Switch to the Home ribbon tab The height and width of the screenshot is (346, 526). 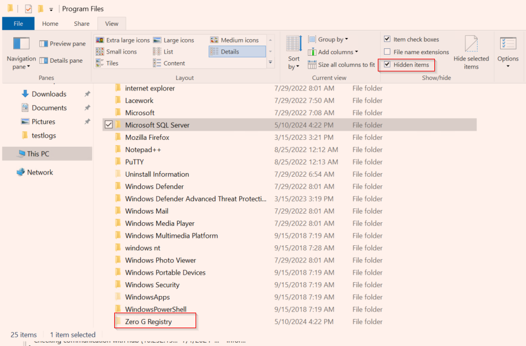[50, 24]
